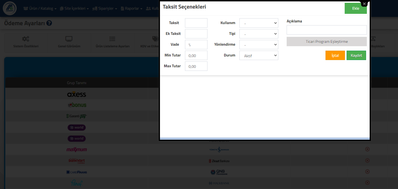Image resolution: width=398 pixels, height=189 pixels.
Task: Open Ürün Listeleme Ayarları tab
Action: click(112, 43)
